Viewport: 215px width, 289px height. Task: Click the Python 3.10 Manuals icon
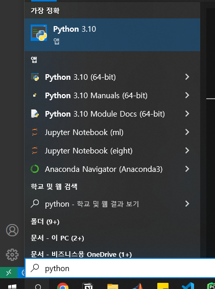click(35, 96)
